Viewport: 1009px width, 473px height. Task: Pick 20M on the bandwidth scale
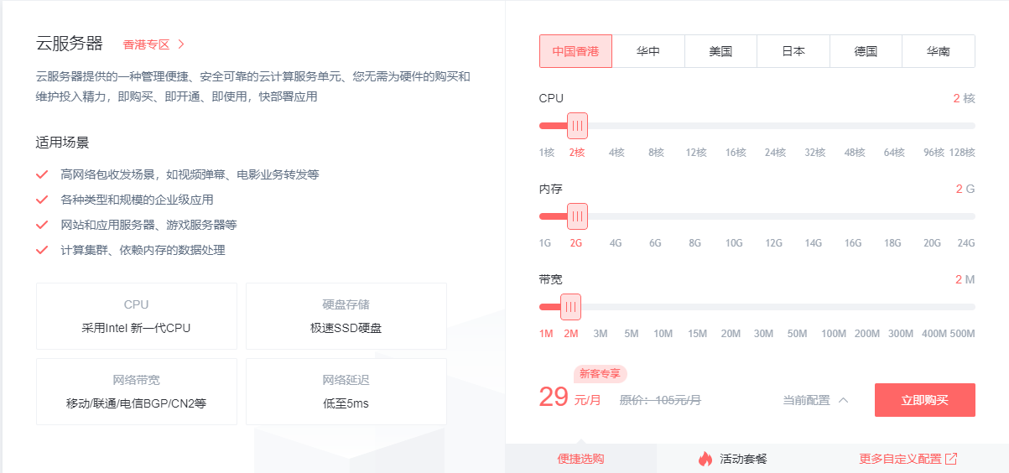(731, 334)
